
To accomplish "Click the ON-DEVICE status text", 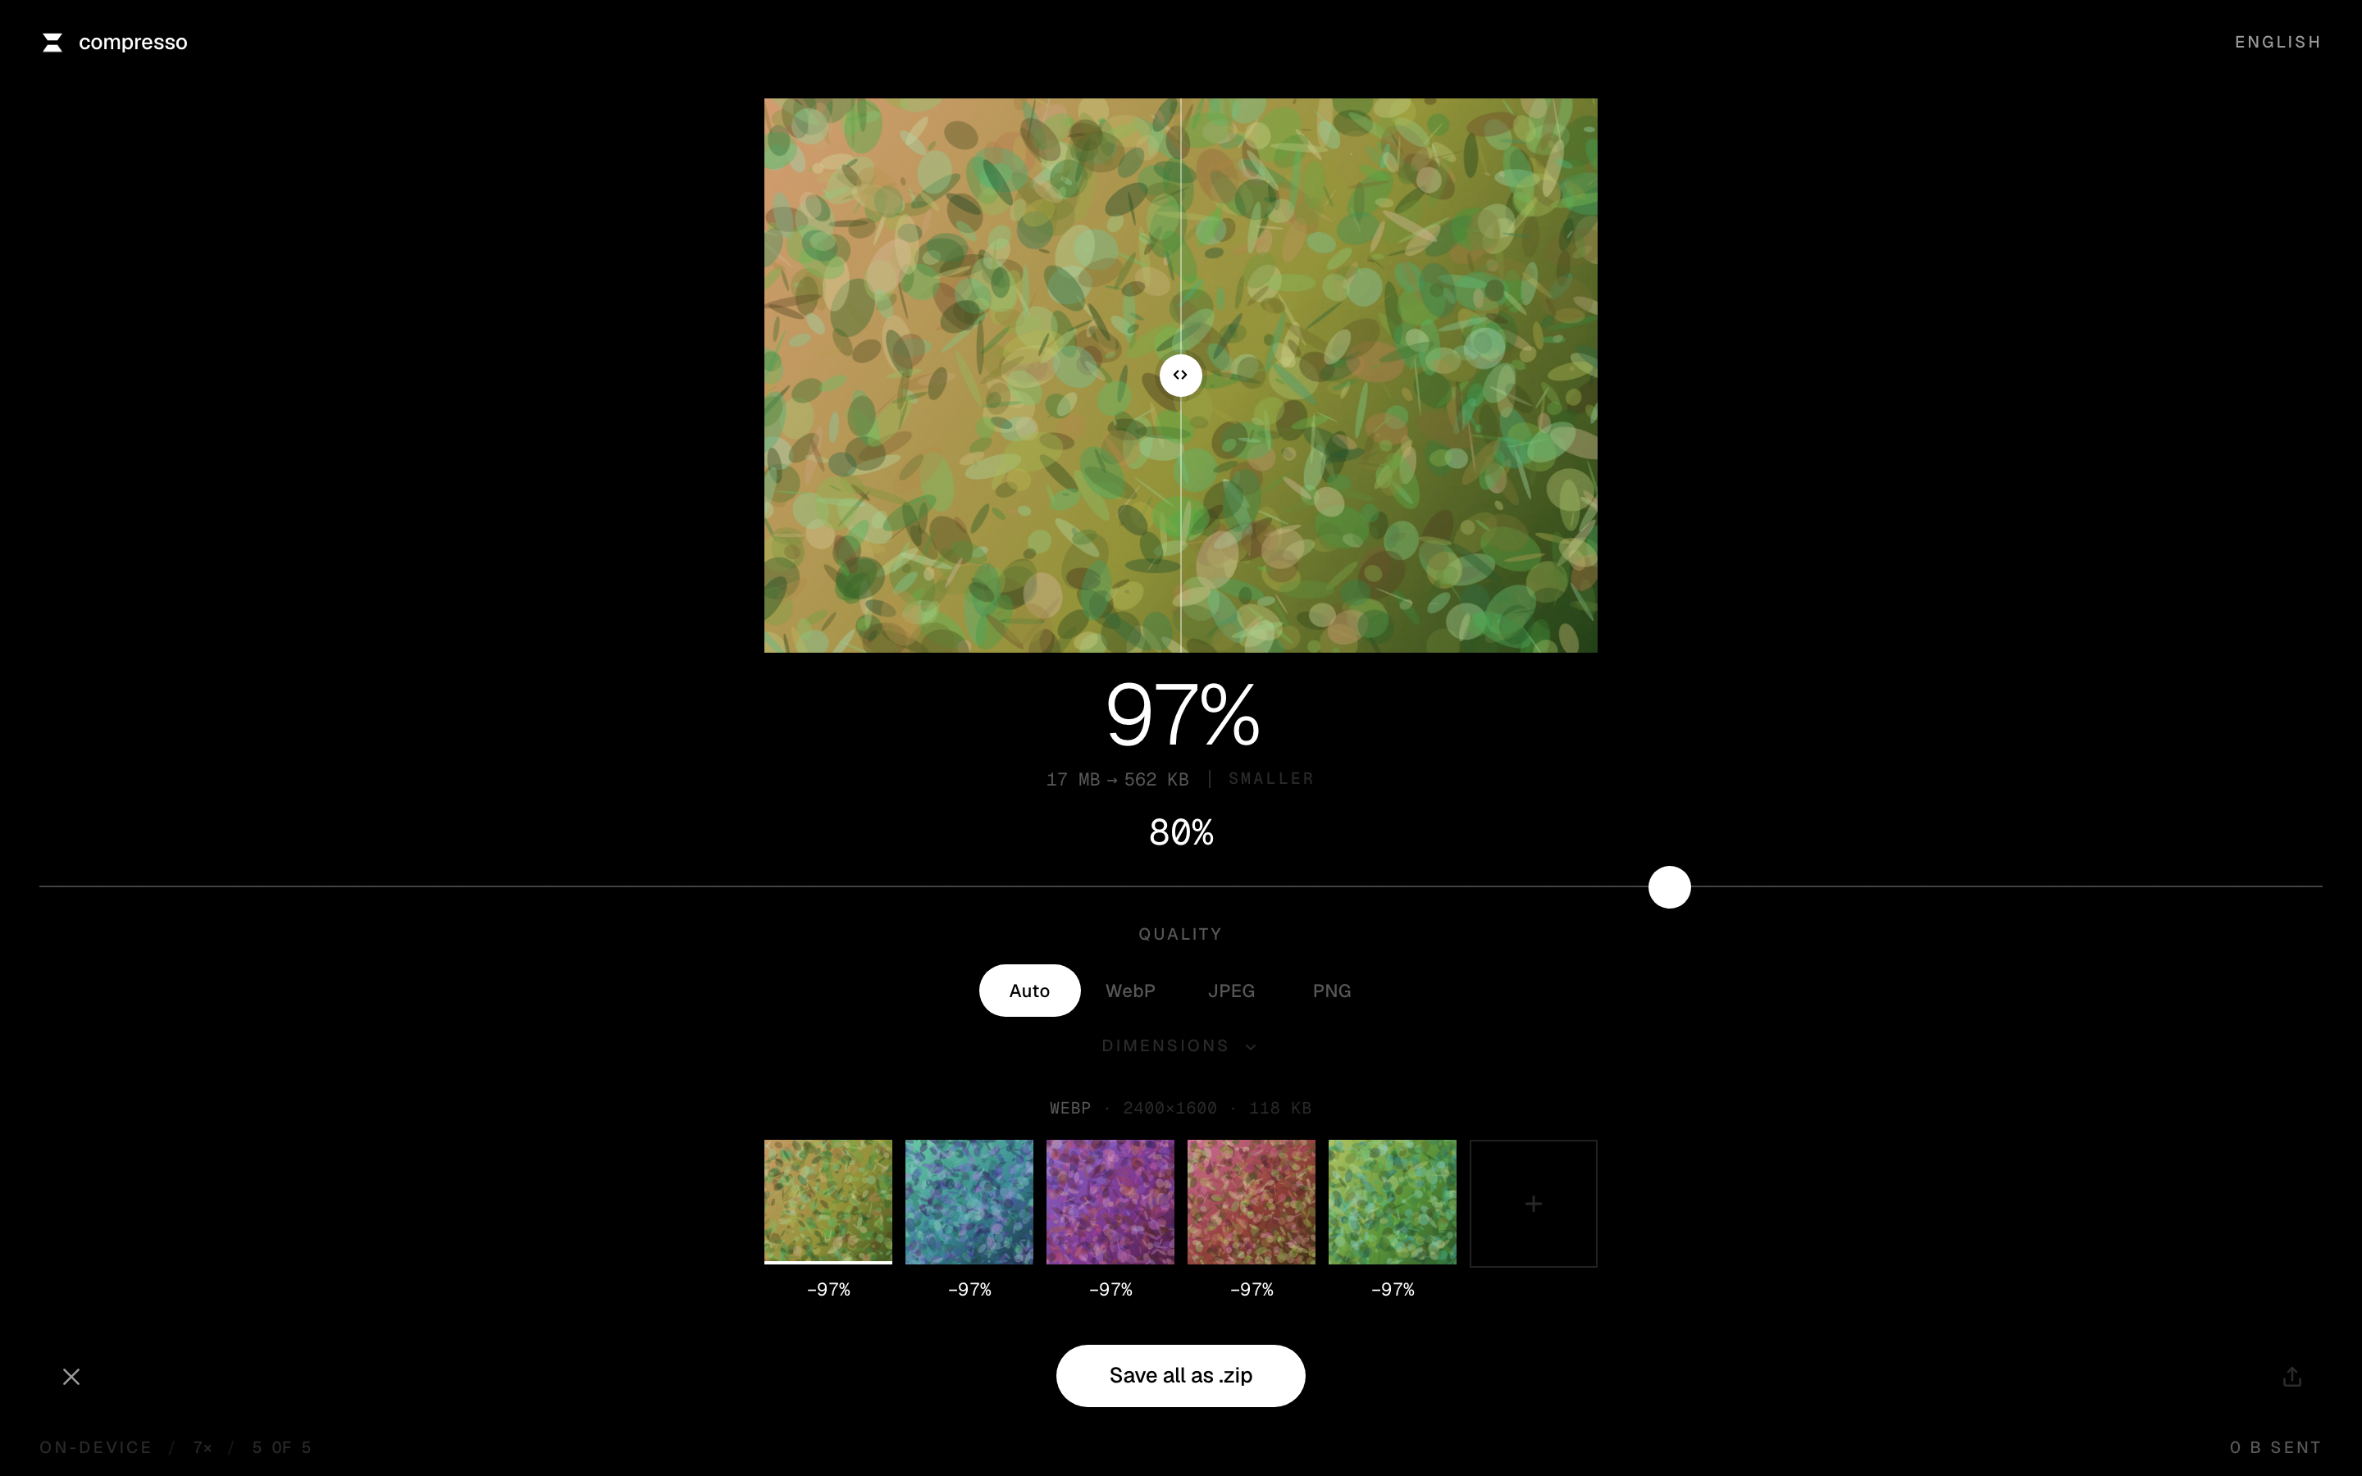I will (96, 1446).
